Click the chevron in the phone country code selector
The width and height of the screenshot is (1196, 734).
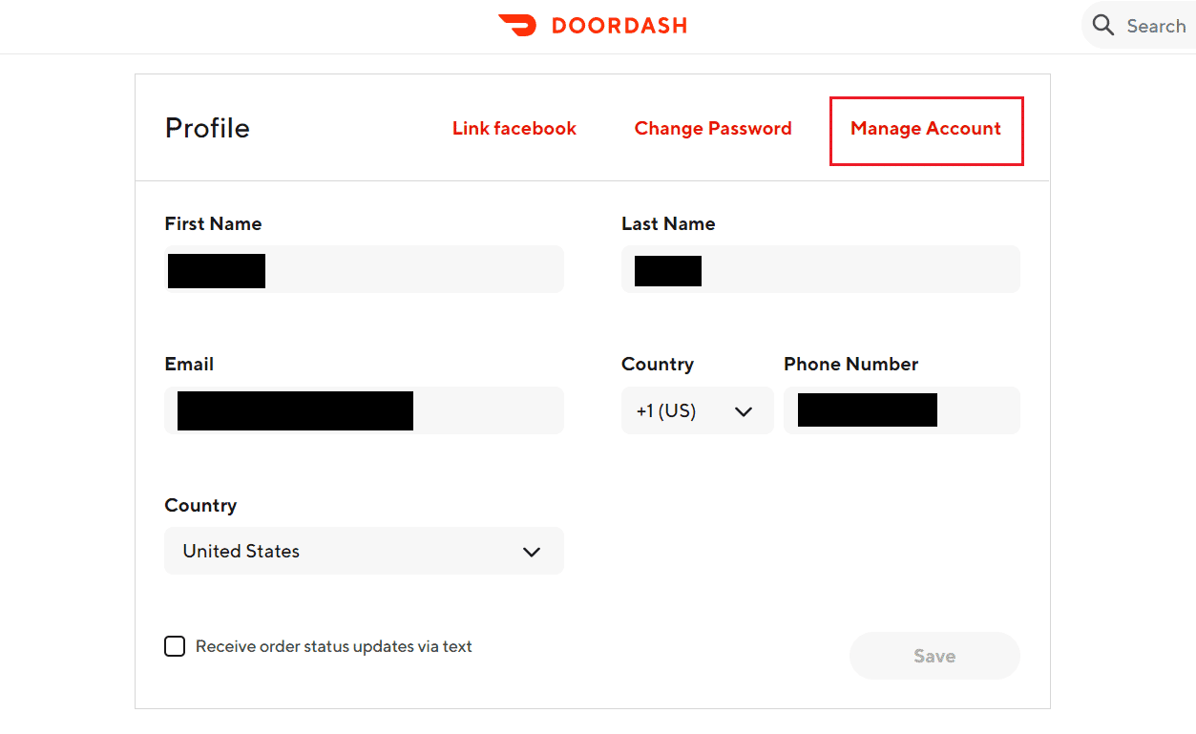(x=744, y=411)
